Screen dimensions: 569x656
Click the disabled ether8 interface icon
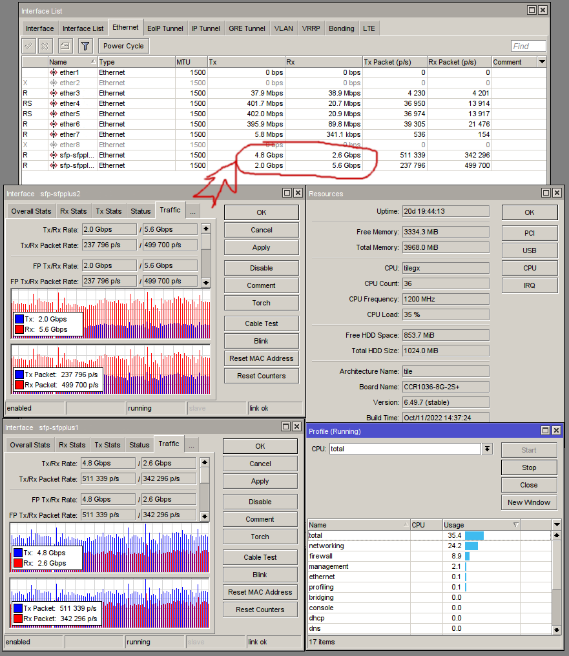coord(54,145)
